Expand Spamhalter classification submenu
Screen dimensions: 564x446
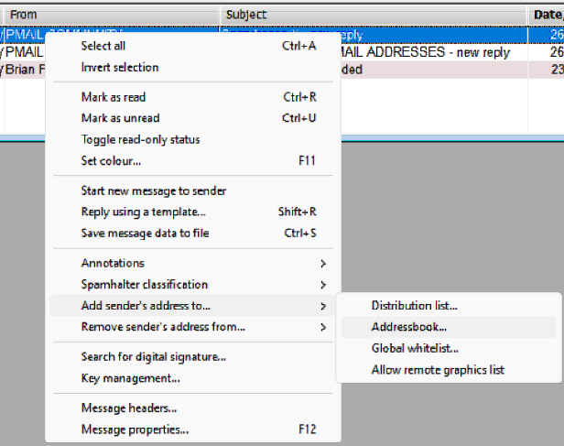click(144, 285)
